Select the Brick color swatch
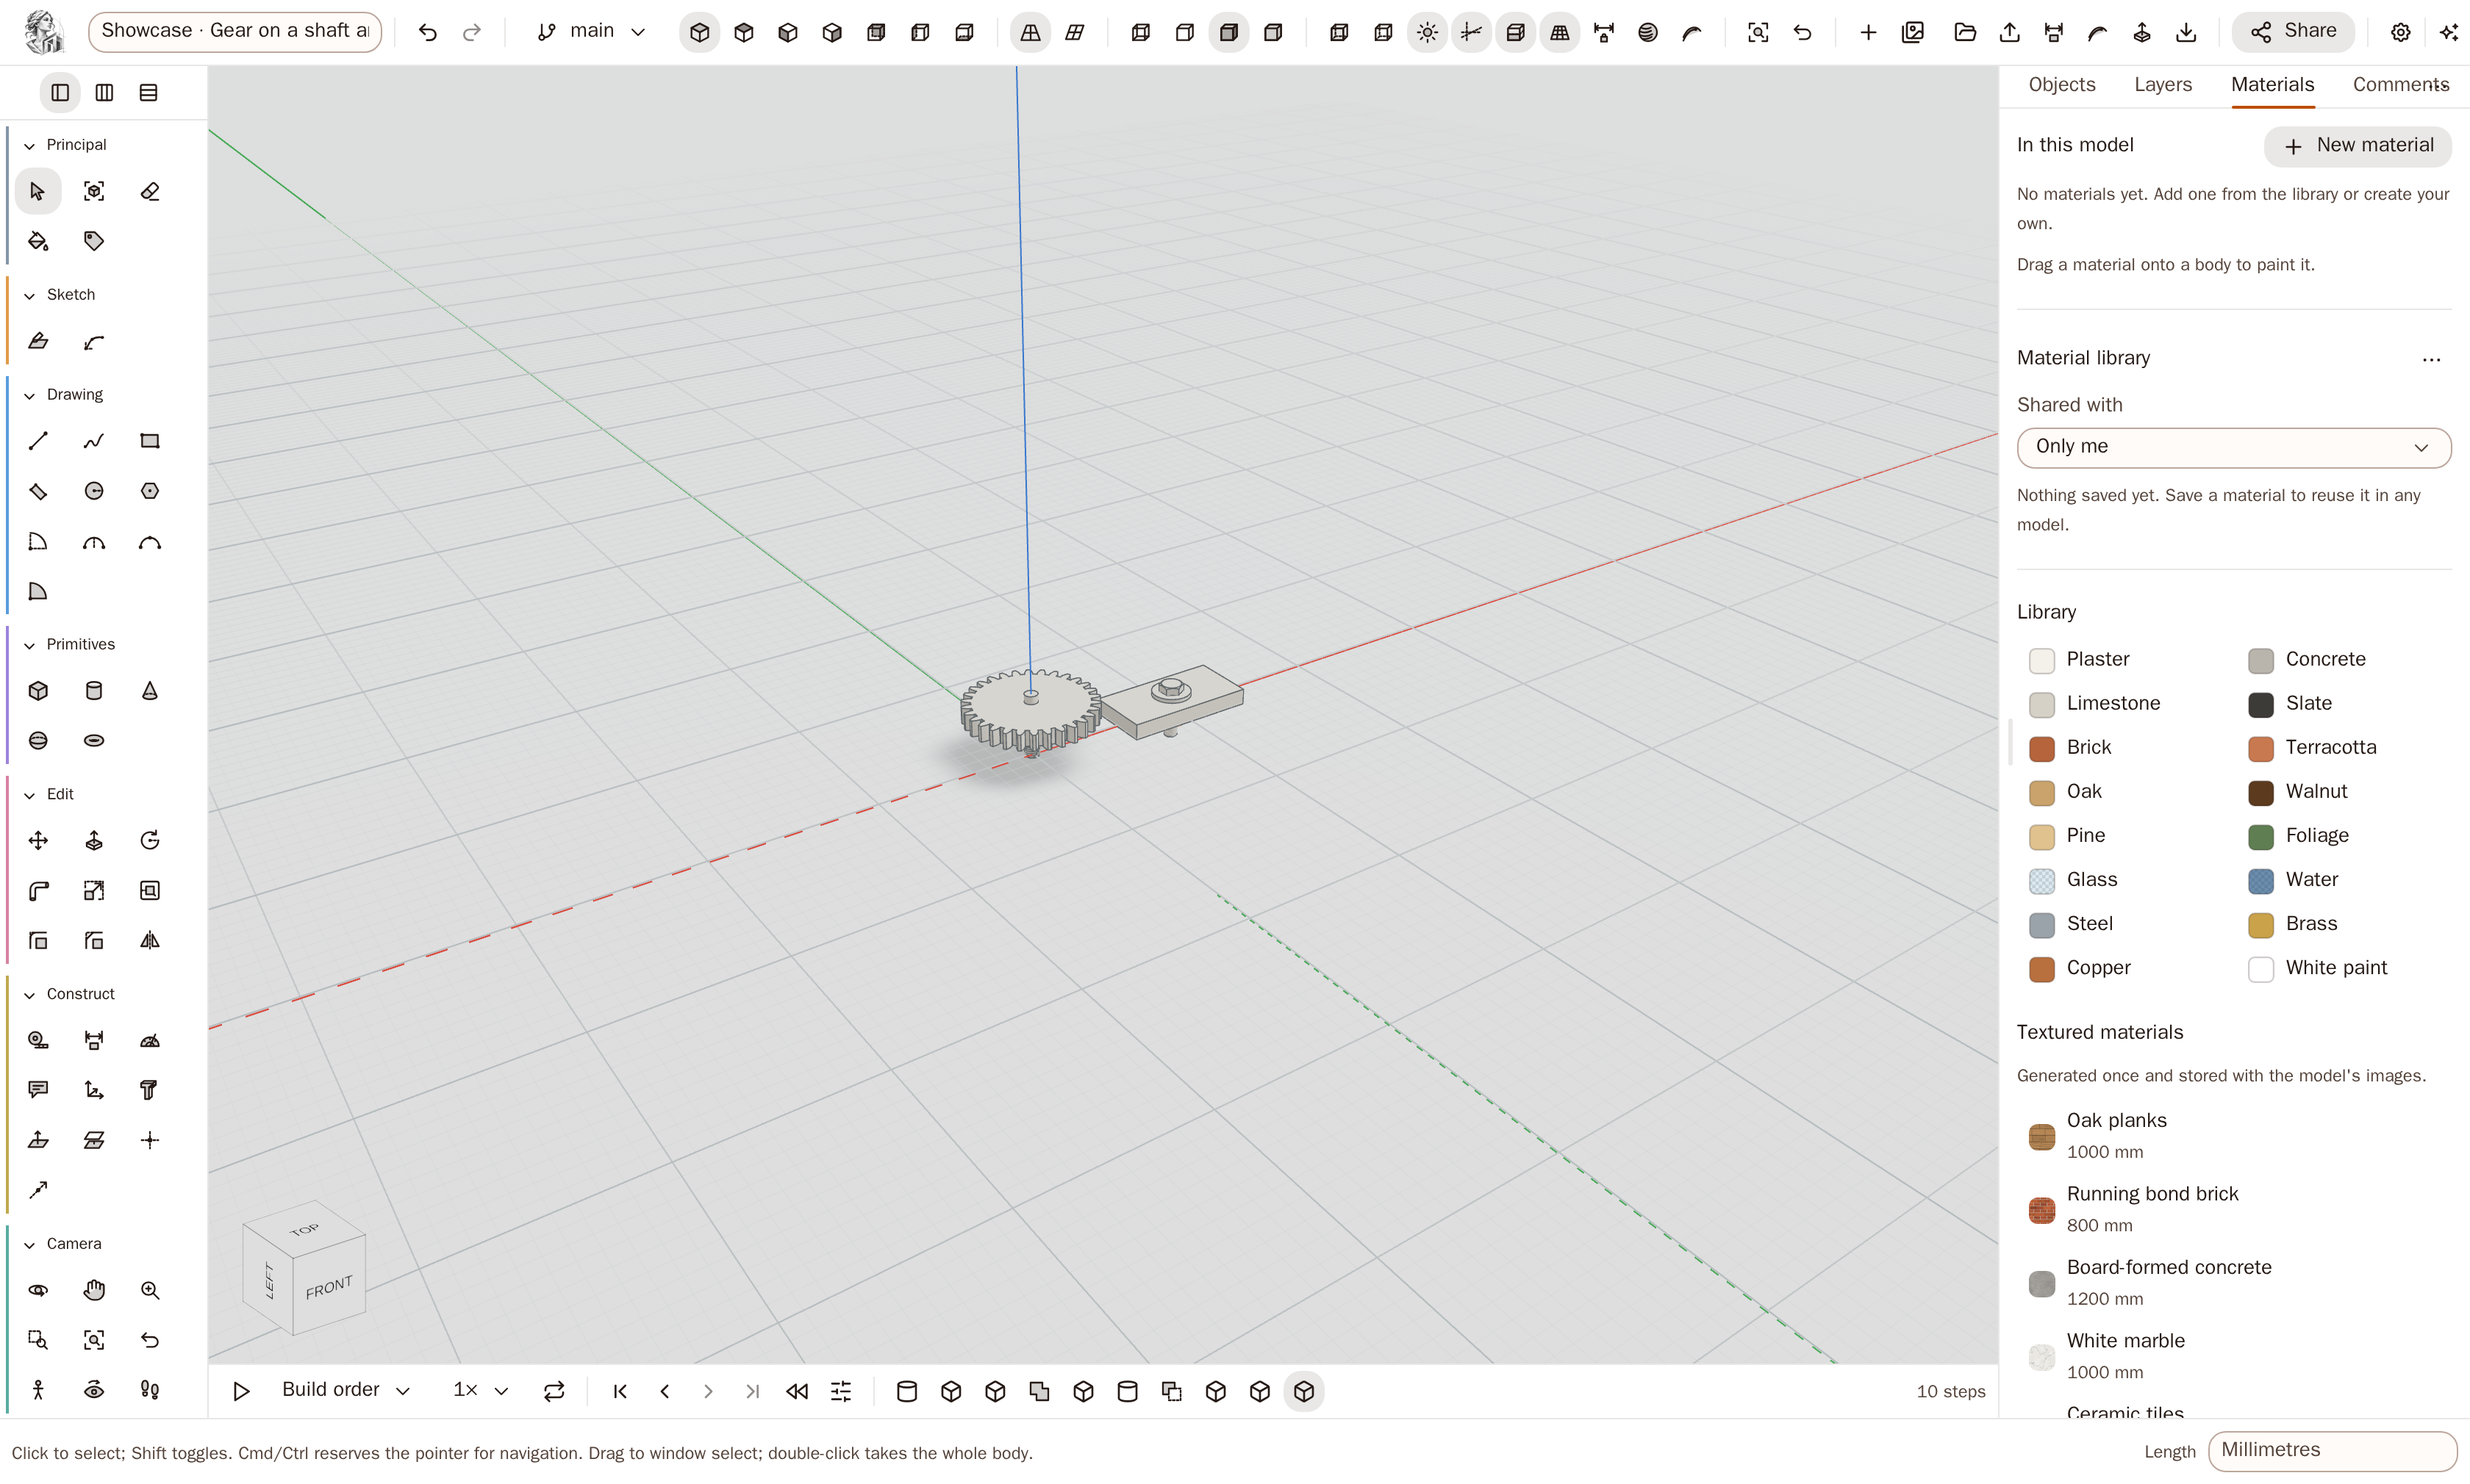 2041,749
